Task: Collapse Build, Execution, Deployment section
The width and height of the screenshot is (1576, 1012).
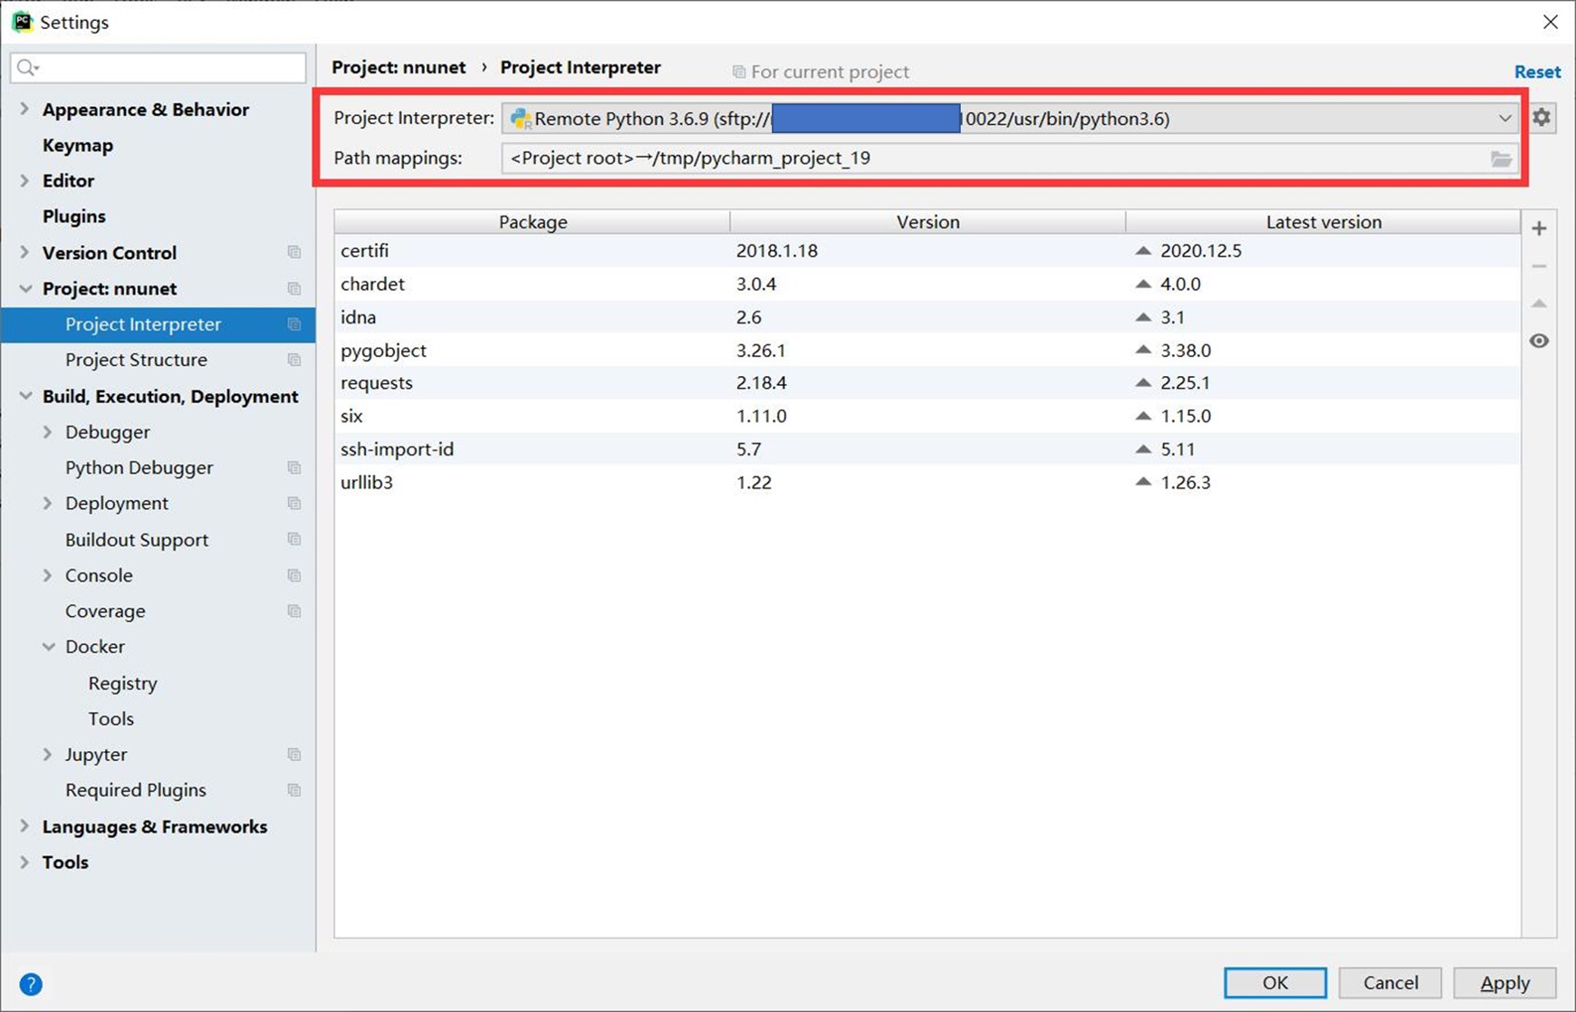Action: tap(24, 396)
